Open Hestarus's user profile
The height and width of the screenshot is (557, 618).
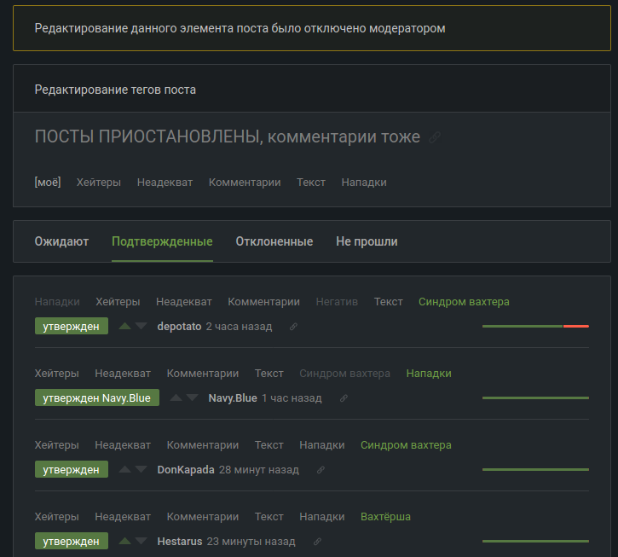click(x=180, y=542)
